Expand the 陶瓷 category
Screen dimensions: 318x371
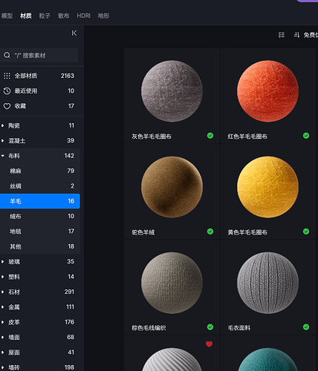3,125
